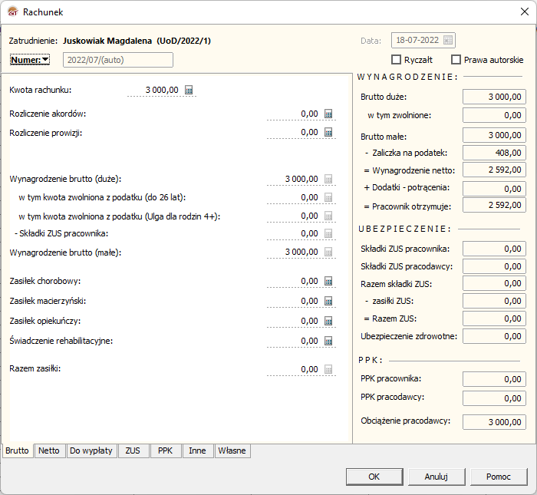537x495 pixels.
Task: Select the ZUS tab
Action: [x=133, y=451]
